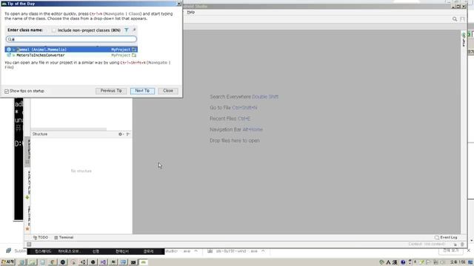Uncheck Show tips on startup
Screen dimensions: 474x266
(7, 91)
